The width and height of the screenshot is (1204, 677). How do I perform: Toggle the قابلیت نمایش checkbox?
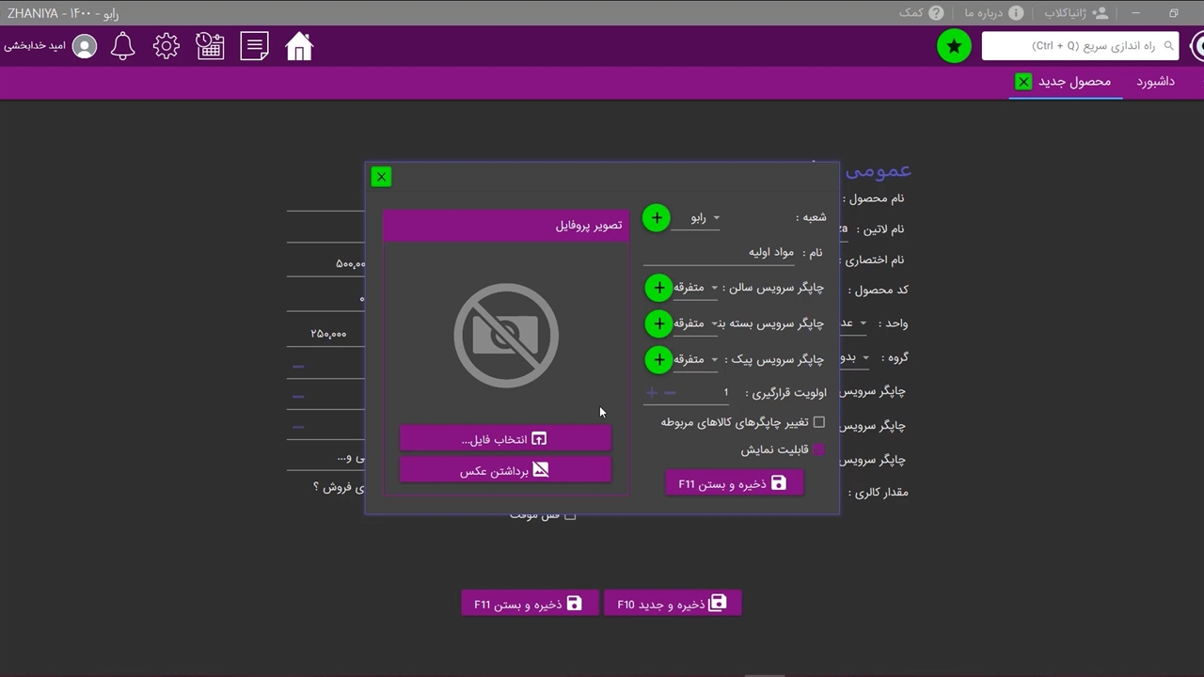[x=818, y=450]
